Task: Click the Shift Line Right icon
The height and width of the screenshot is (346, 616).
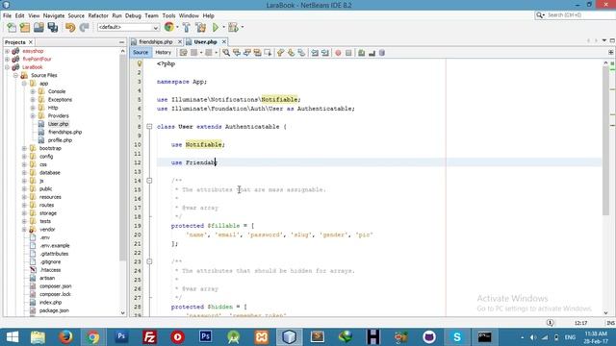Action: click(325, 53)
